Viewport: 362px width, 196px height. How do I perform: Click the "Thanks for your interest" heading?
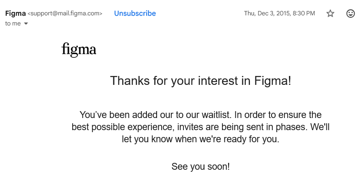pos(200,81)
